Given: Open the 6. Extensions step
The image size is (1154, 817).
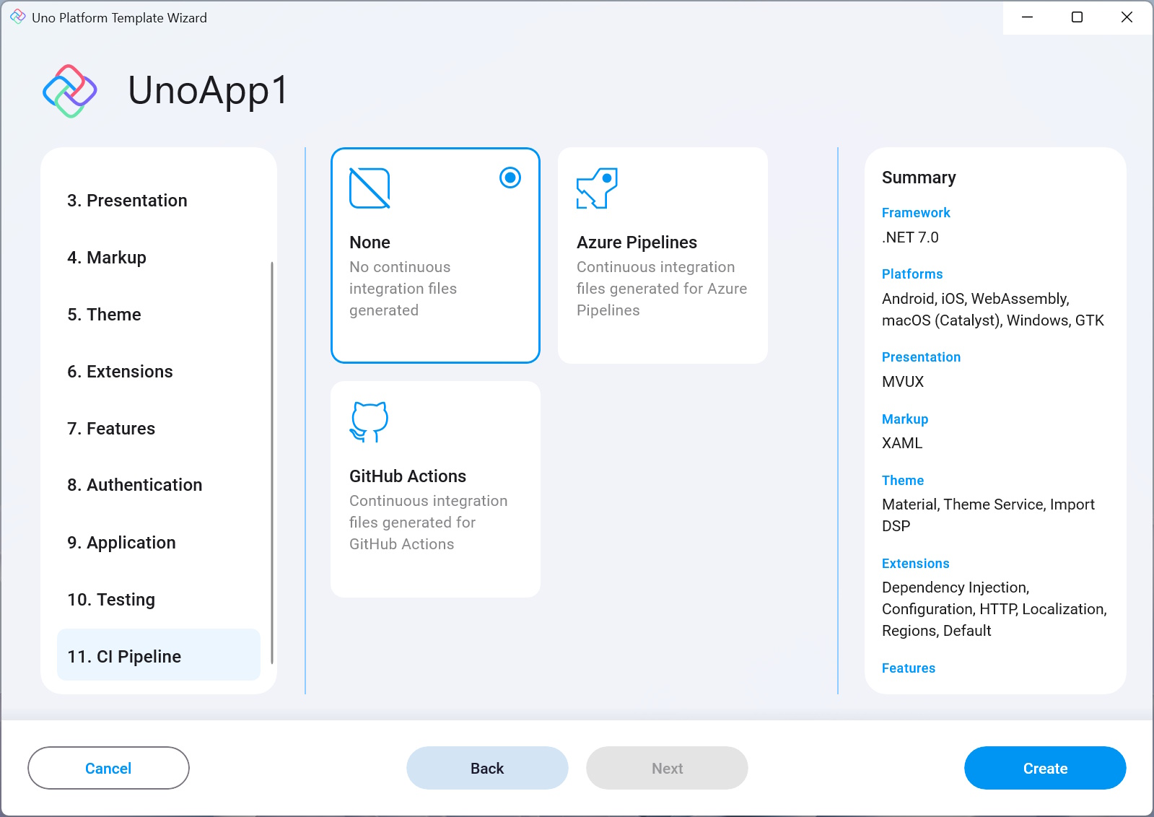Looking at the screenshot, I should point(159,372).
